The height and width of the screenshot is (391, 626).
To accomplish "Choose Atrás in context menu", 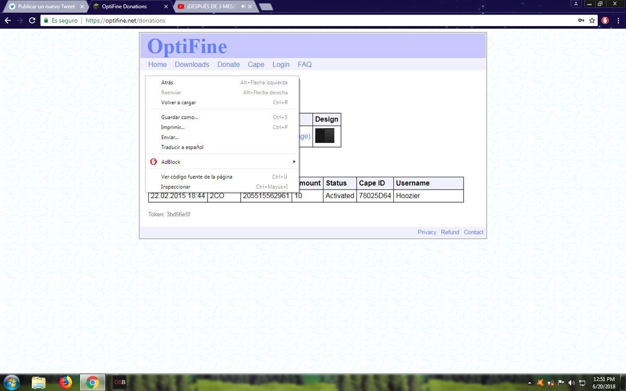I will point(222,82).
